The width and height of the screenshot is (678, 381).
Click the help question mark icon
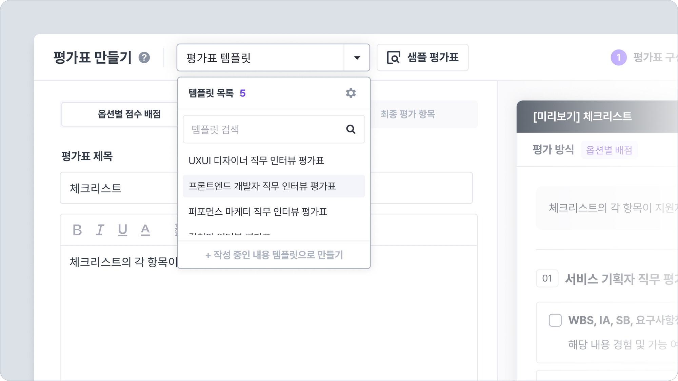point(144,58)
